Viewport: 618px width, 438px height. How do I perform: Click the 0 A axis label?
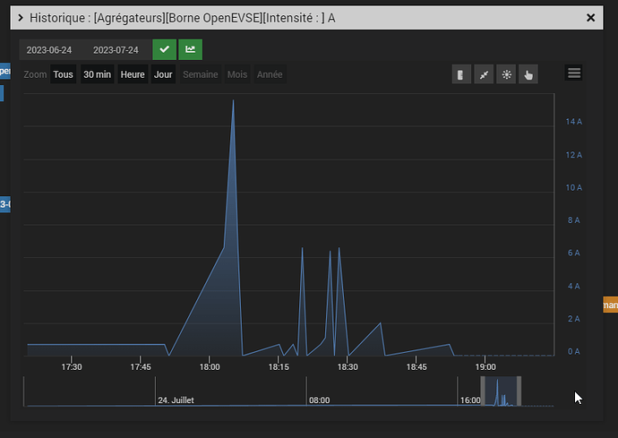point(574,351)
